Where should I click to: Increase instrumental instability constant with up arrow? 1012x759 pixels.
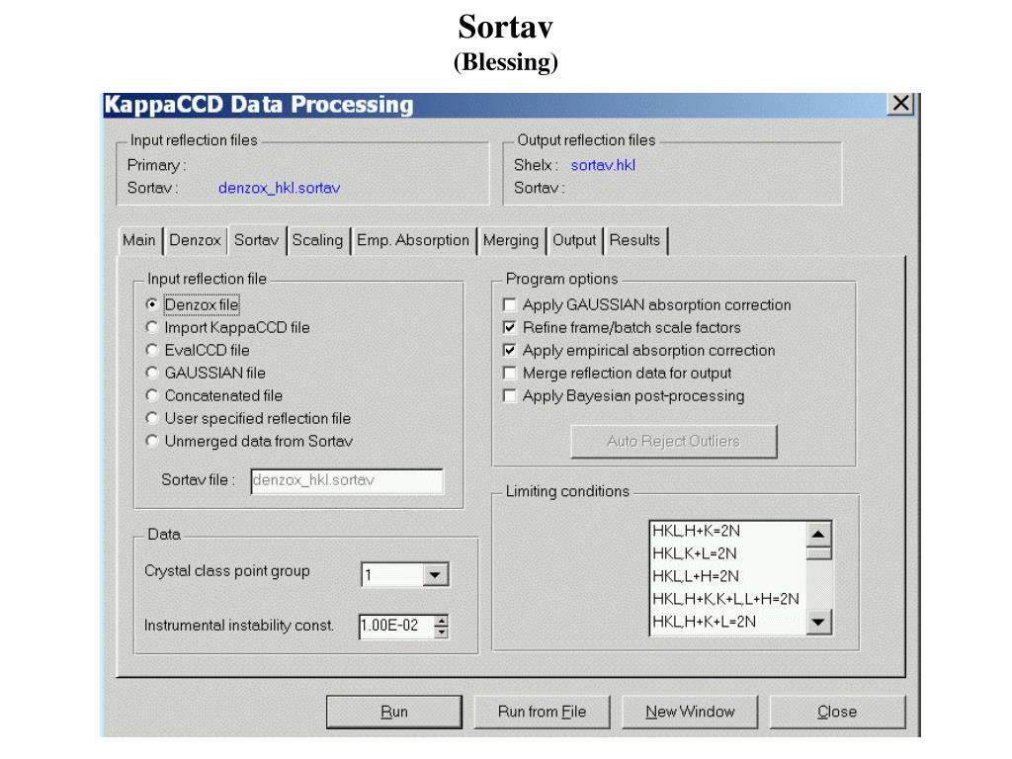[x=441, y=621]
